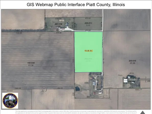The width and height of the screenshot is (152, 114).
Task: Click the section number 27 label
Action: (44, 89)
